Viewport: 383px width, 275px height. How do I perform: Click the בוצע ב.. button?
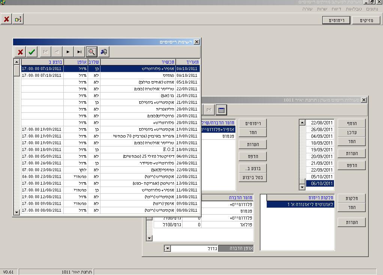253,168
